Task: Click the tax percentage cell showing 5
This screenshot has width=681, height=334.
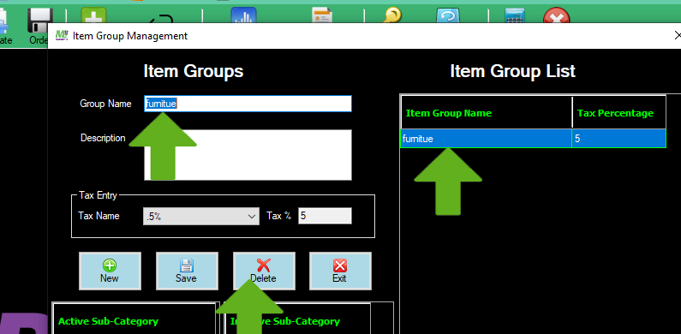Action: coord(618,139)
